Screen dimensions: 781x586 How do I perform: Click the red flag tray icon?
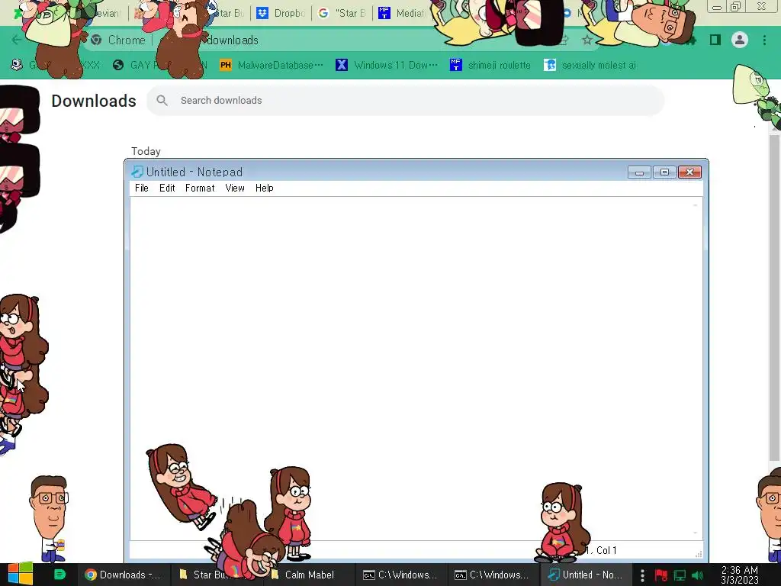tap(661, 575)
